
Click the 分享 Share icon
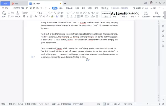point(152,8)
